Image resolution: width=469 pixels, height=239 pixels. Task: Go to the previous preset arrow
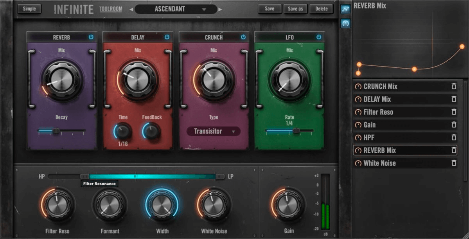131,9
